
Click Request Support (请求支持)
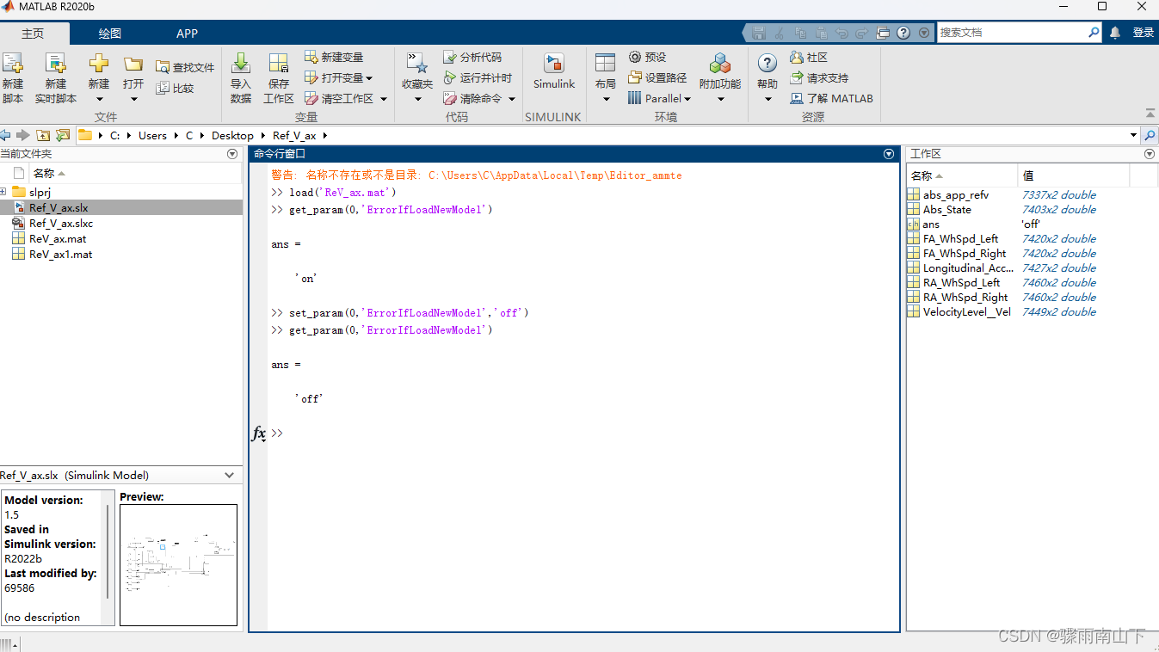pyautogui.click(x=819, y=77)
